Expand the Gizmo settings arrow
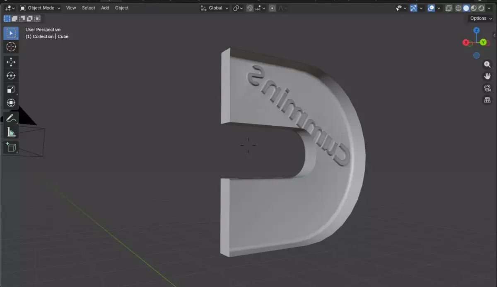 pyautogui.click(x=421, y=8)
